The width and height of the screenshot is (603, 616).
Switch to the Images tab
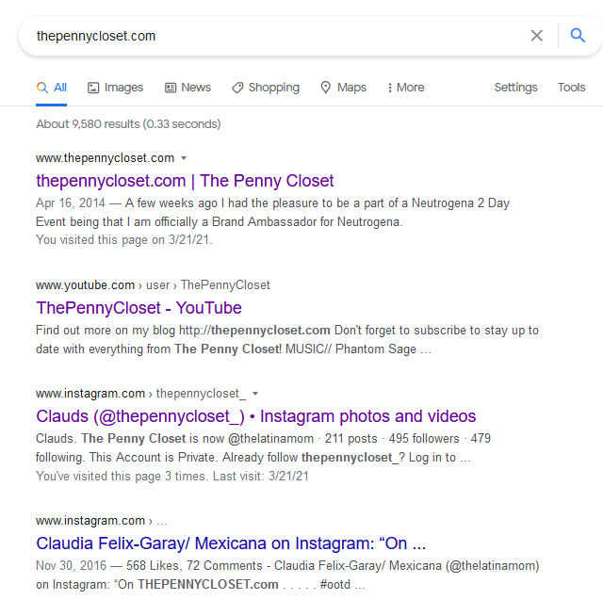115,88
